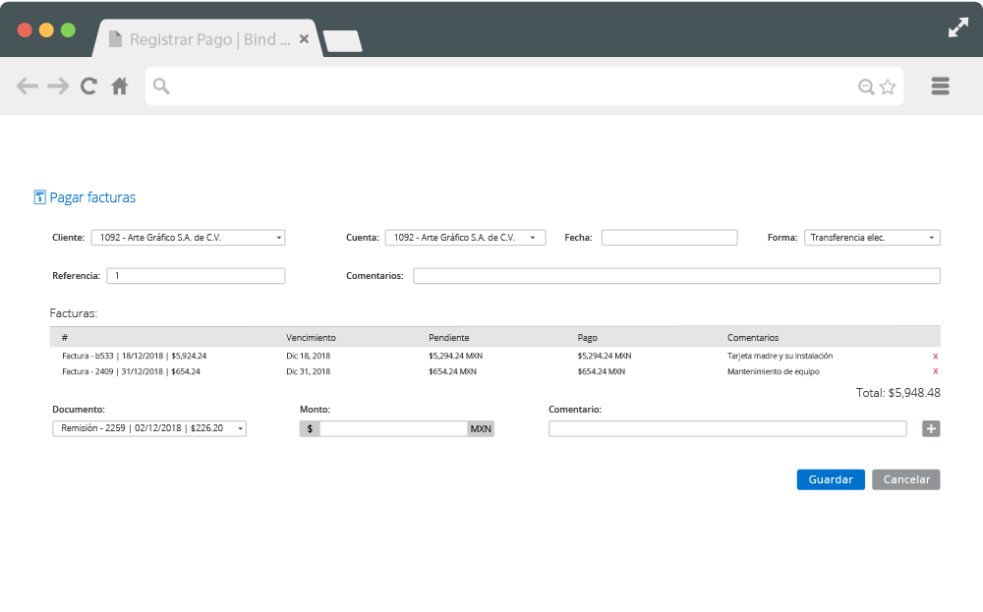Click the Cancelar button
Image resolution: width=983 pixels, height=612 pixels.
[906, 479]
